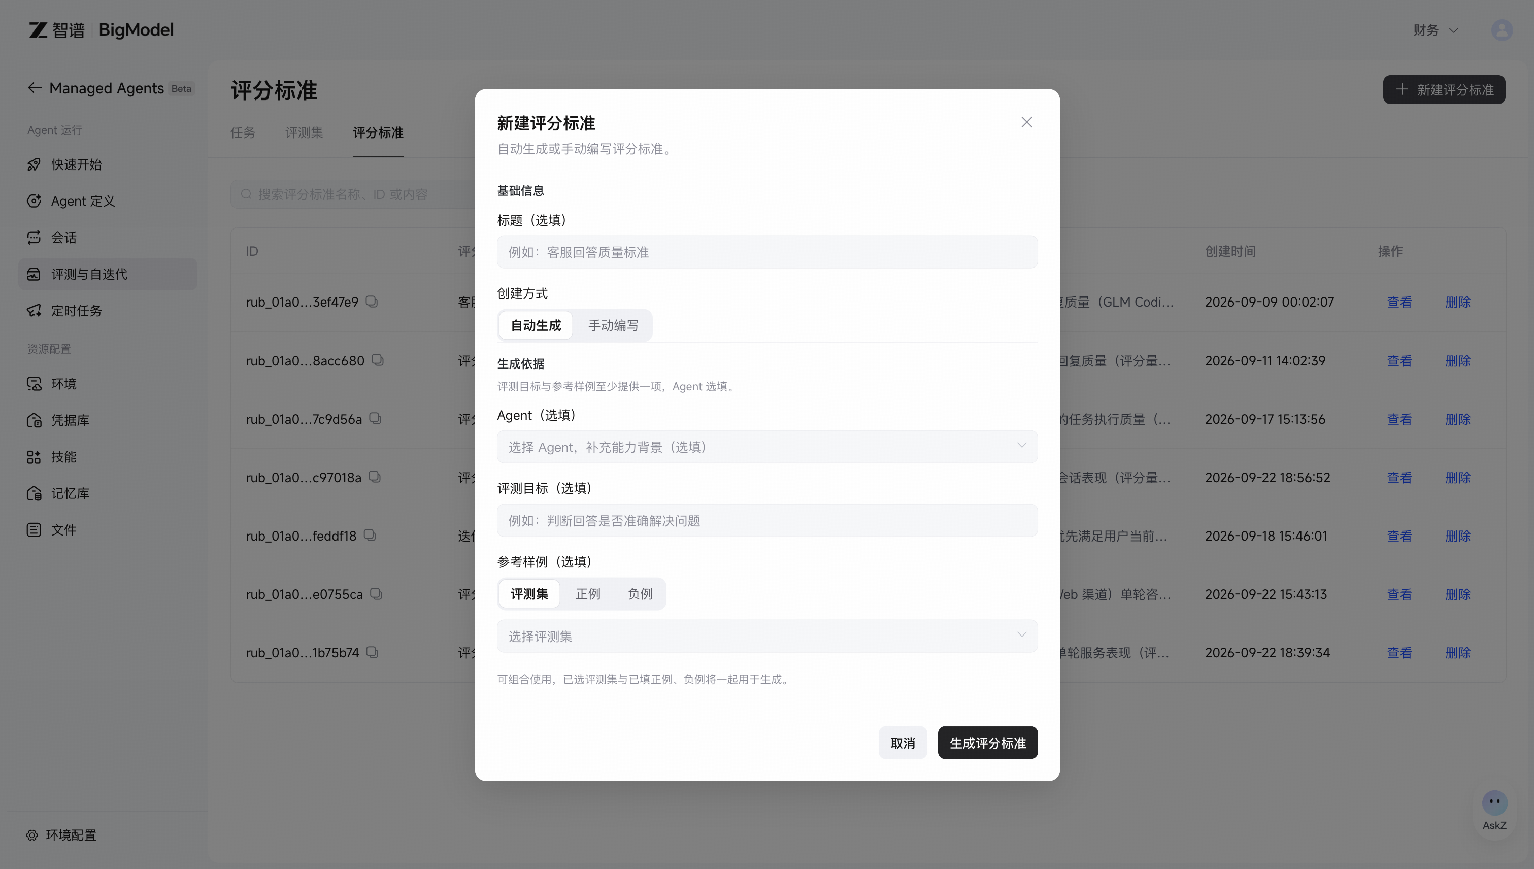View rubric created 2026-09-09 00:02:07

[x=1399, y=302]
